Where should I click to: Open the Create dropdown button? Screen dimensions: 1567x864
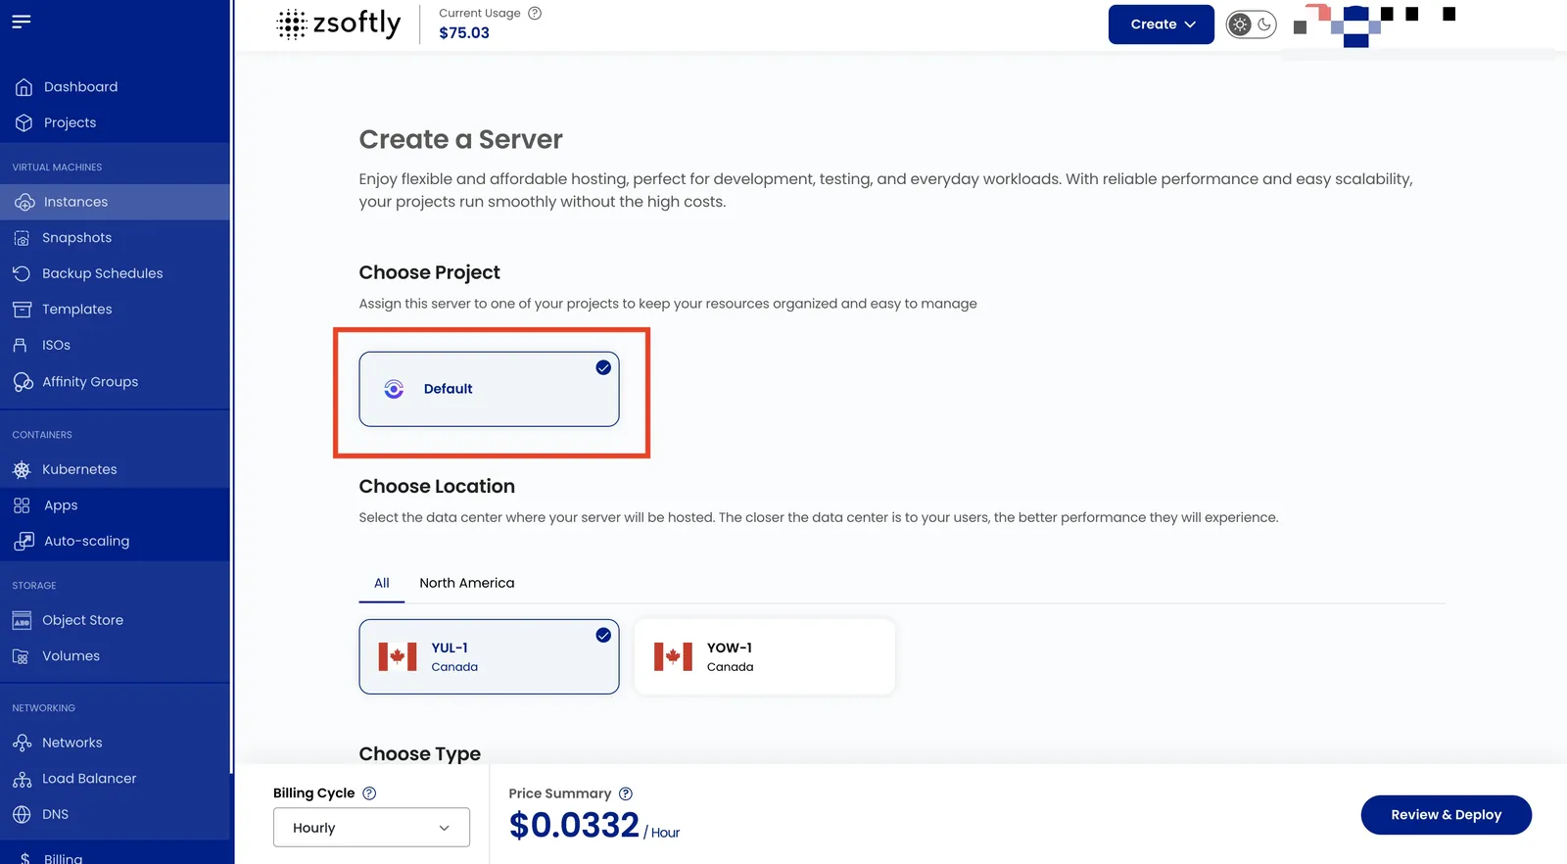pyautogui.click(x=1162, y=24)
